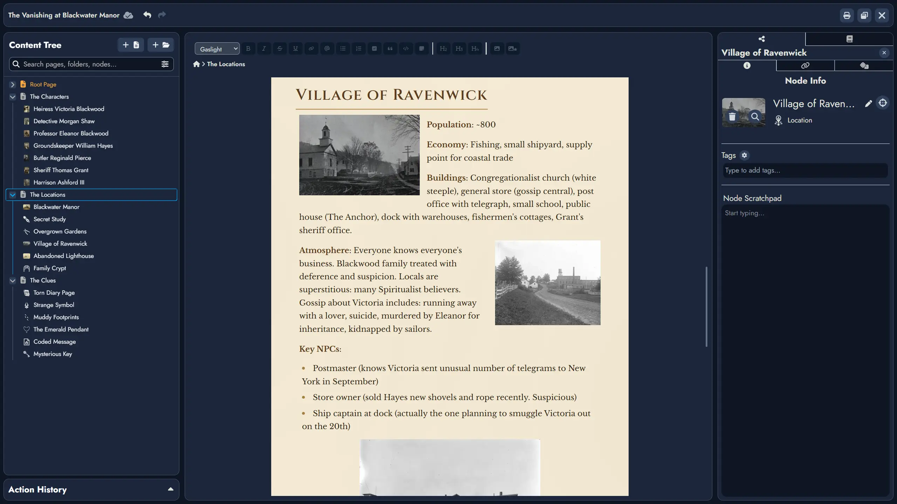Toggle bold formatting
This screenshot has width=897, height=504.
pos(248,49)
